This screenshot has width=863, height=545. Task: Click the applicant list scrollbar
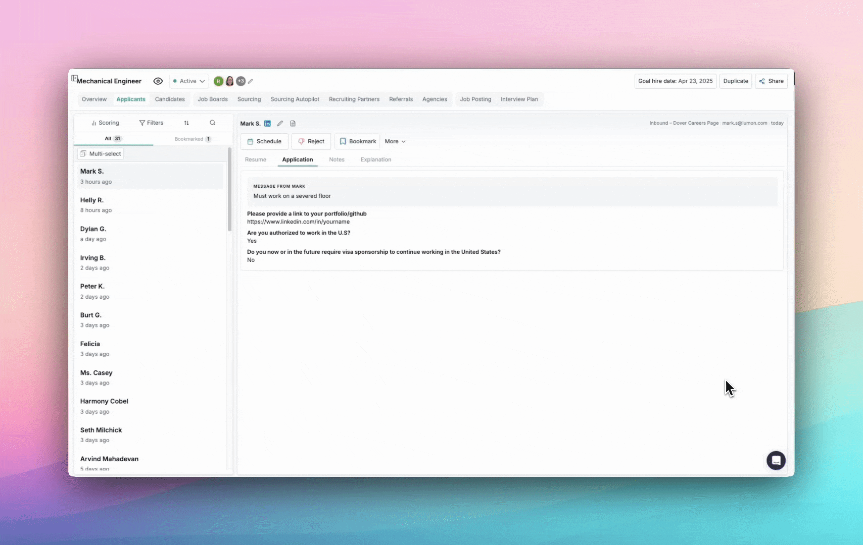[229, 192]
